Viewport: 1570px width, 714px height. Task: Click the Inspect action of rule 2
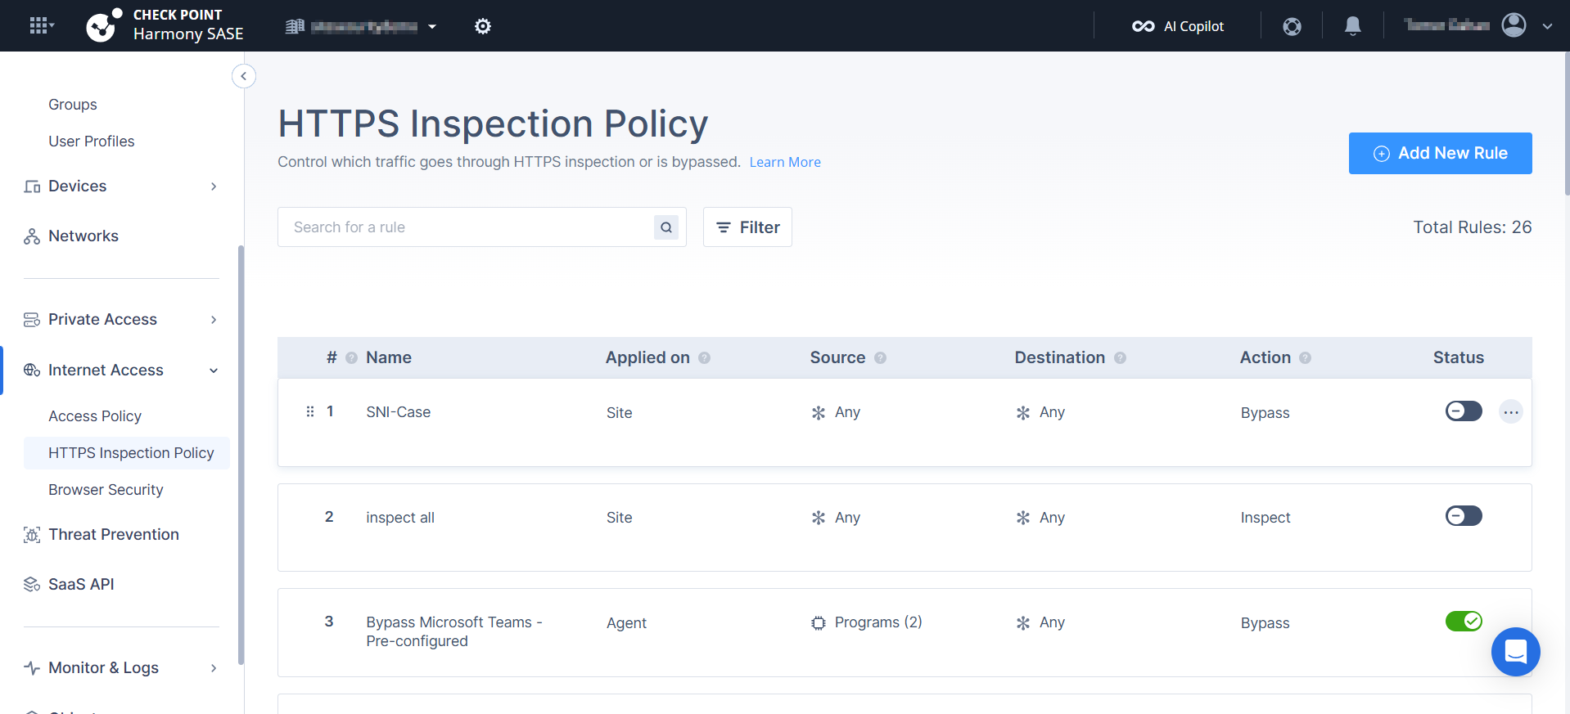pyautogui.click(x=1265, y=518)
